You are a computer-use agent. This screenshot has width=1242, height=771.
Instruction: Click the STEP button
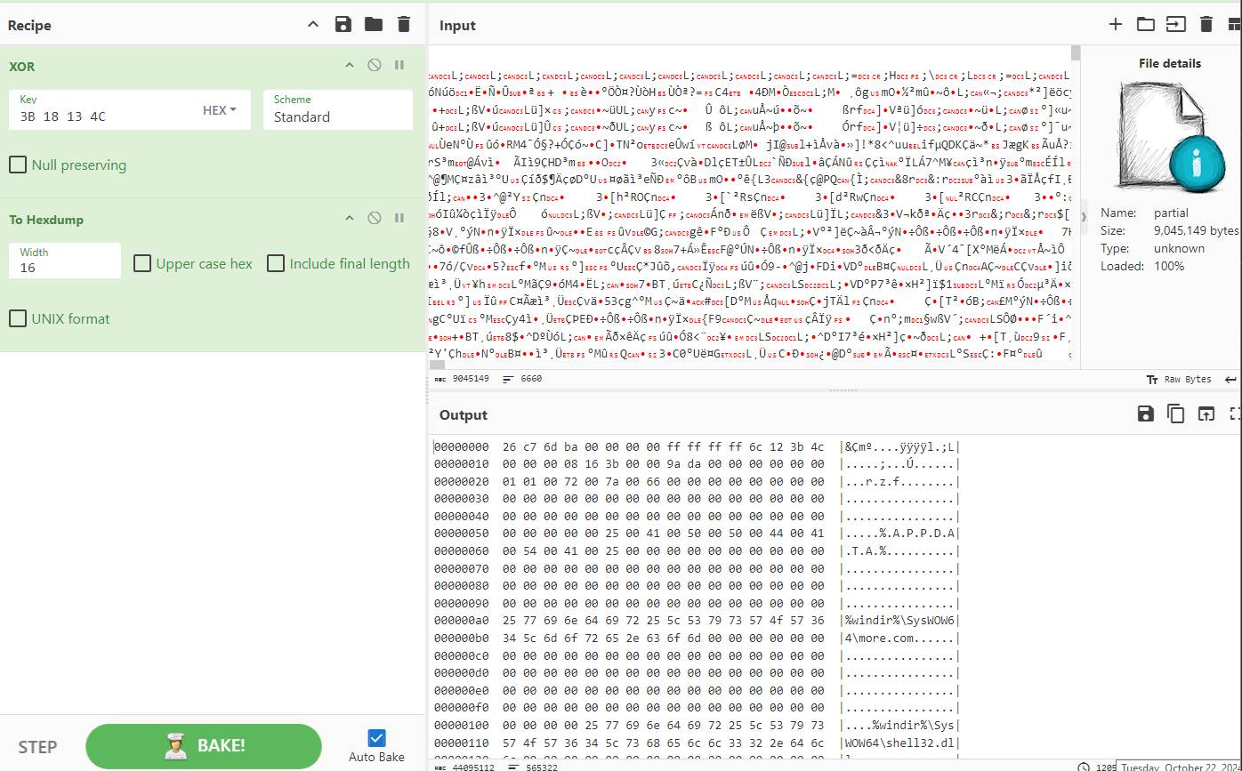click(37, 747)
